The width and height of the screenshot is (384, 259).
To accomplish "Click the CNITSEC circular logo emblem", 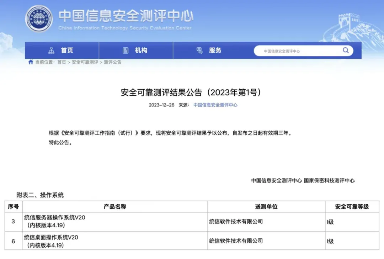I will tap(39, 19).
